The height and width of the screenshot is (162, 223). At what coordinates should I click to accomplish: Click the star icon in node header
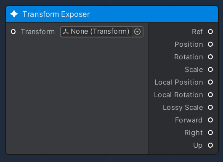click(14, 14)
